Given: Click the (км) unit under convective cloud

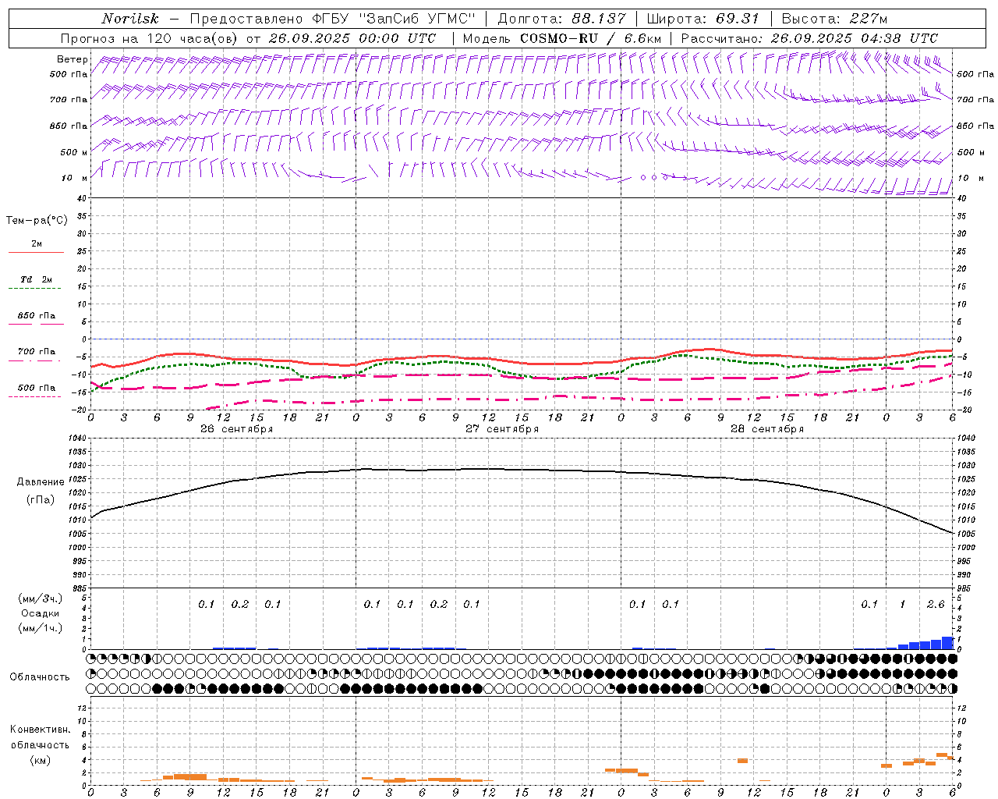Looking at the screenshot, I should (x=41, y=760).
